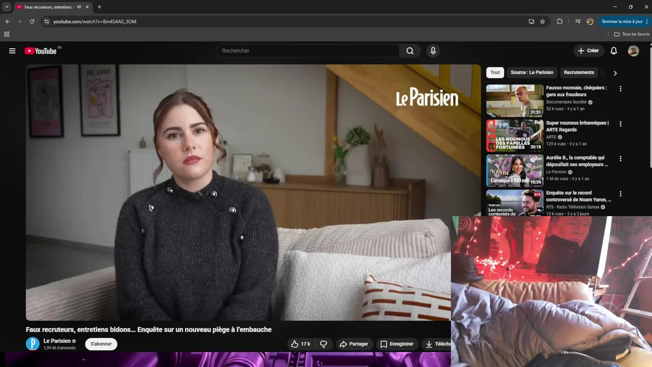Open options menu for Fausse monnaie video
Image resolution: width=652 pixels, height=367 pixels.
620,89
